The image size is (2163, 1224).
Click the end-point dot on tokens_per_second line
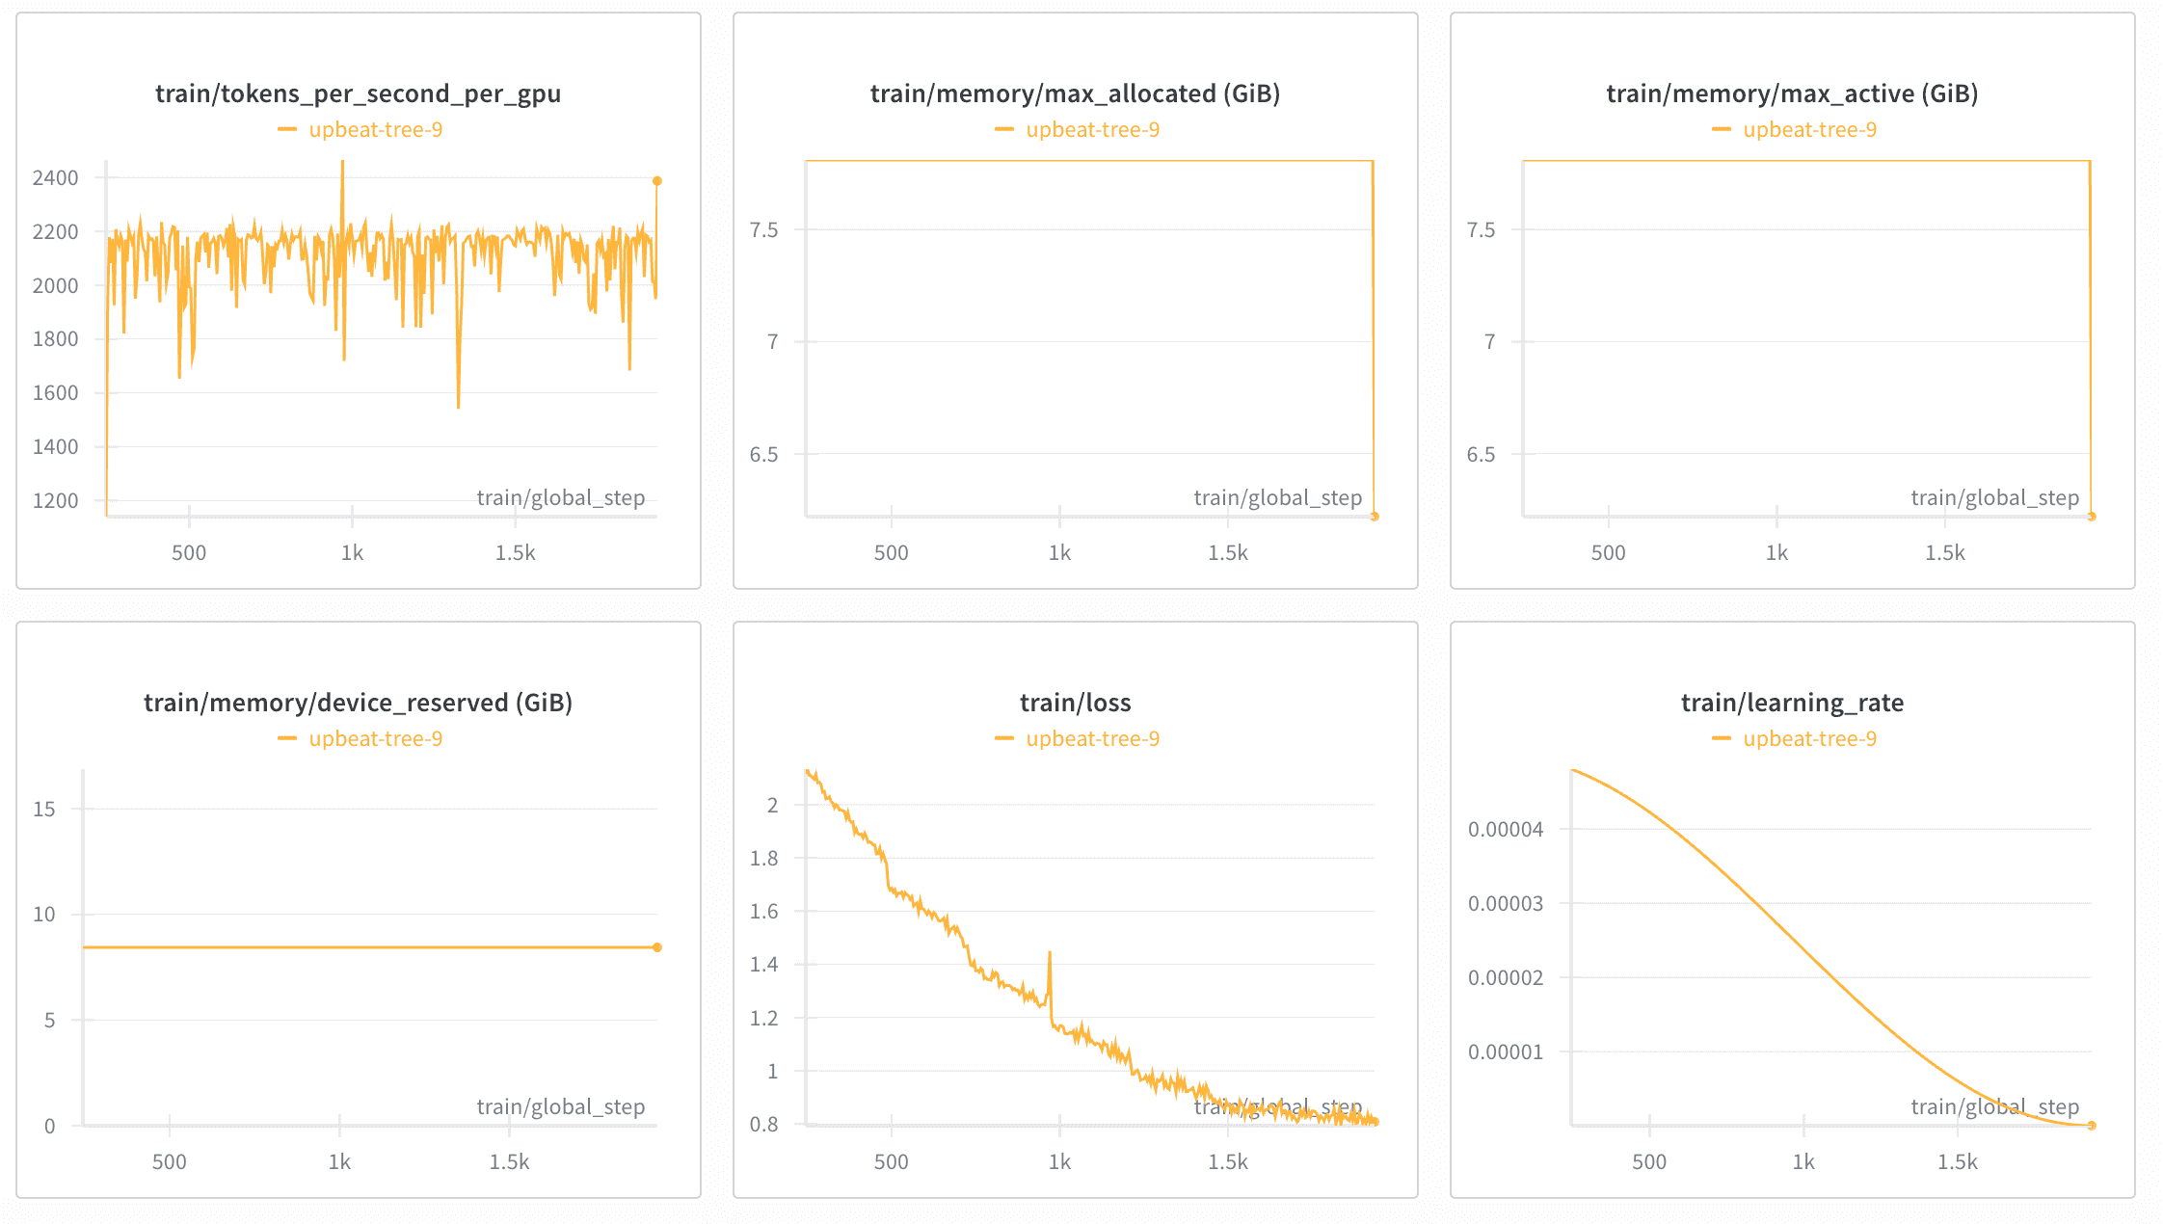tap(657, 181)
